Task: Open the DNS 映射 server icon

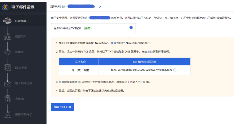Action: pyautogui.click(x=8, y=68)
